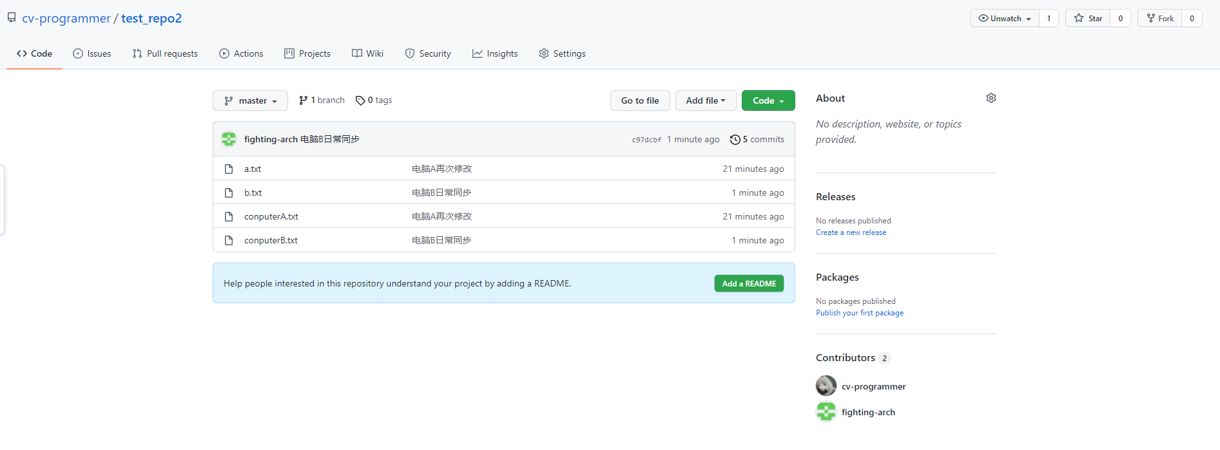The width and height of the screenshot is (1220, 450).
Task: Expand the master branch selector
Action: pyautogui.click(x=250, y=101)
